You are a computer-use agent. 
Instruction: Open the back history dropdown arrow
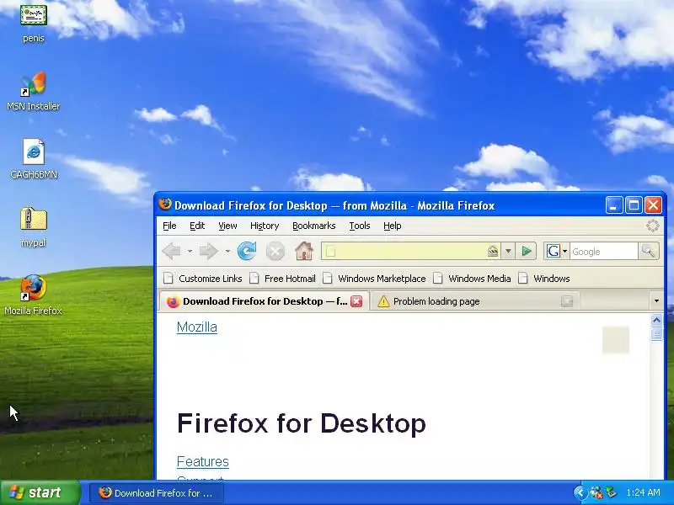pyautogui.click(x=190, y=251)
